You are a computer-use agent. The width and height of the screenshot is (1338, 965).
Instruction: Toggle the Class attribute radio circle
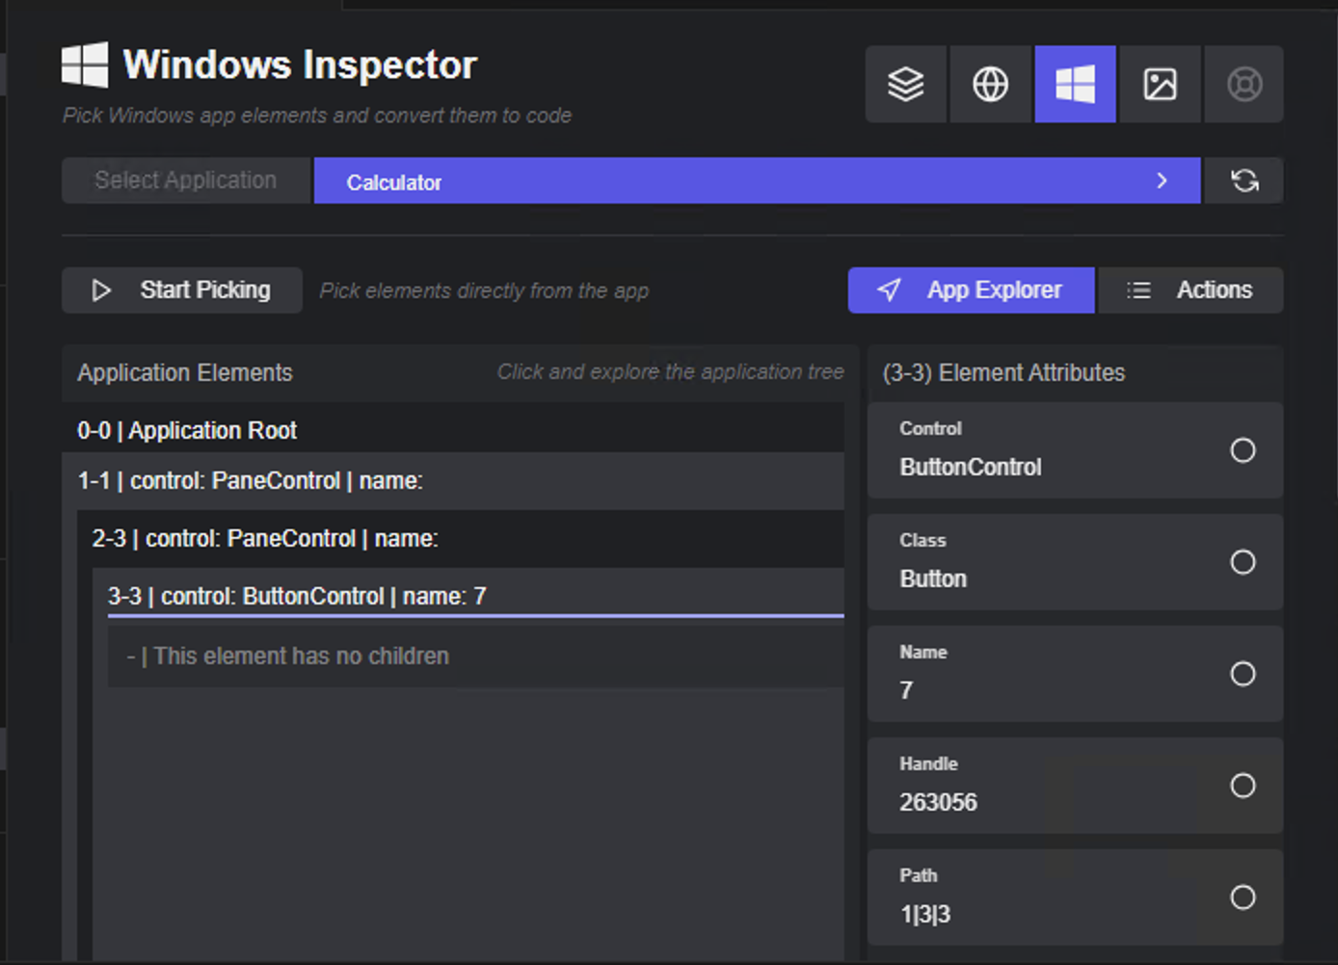click(x=1243, y=562)
